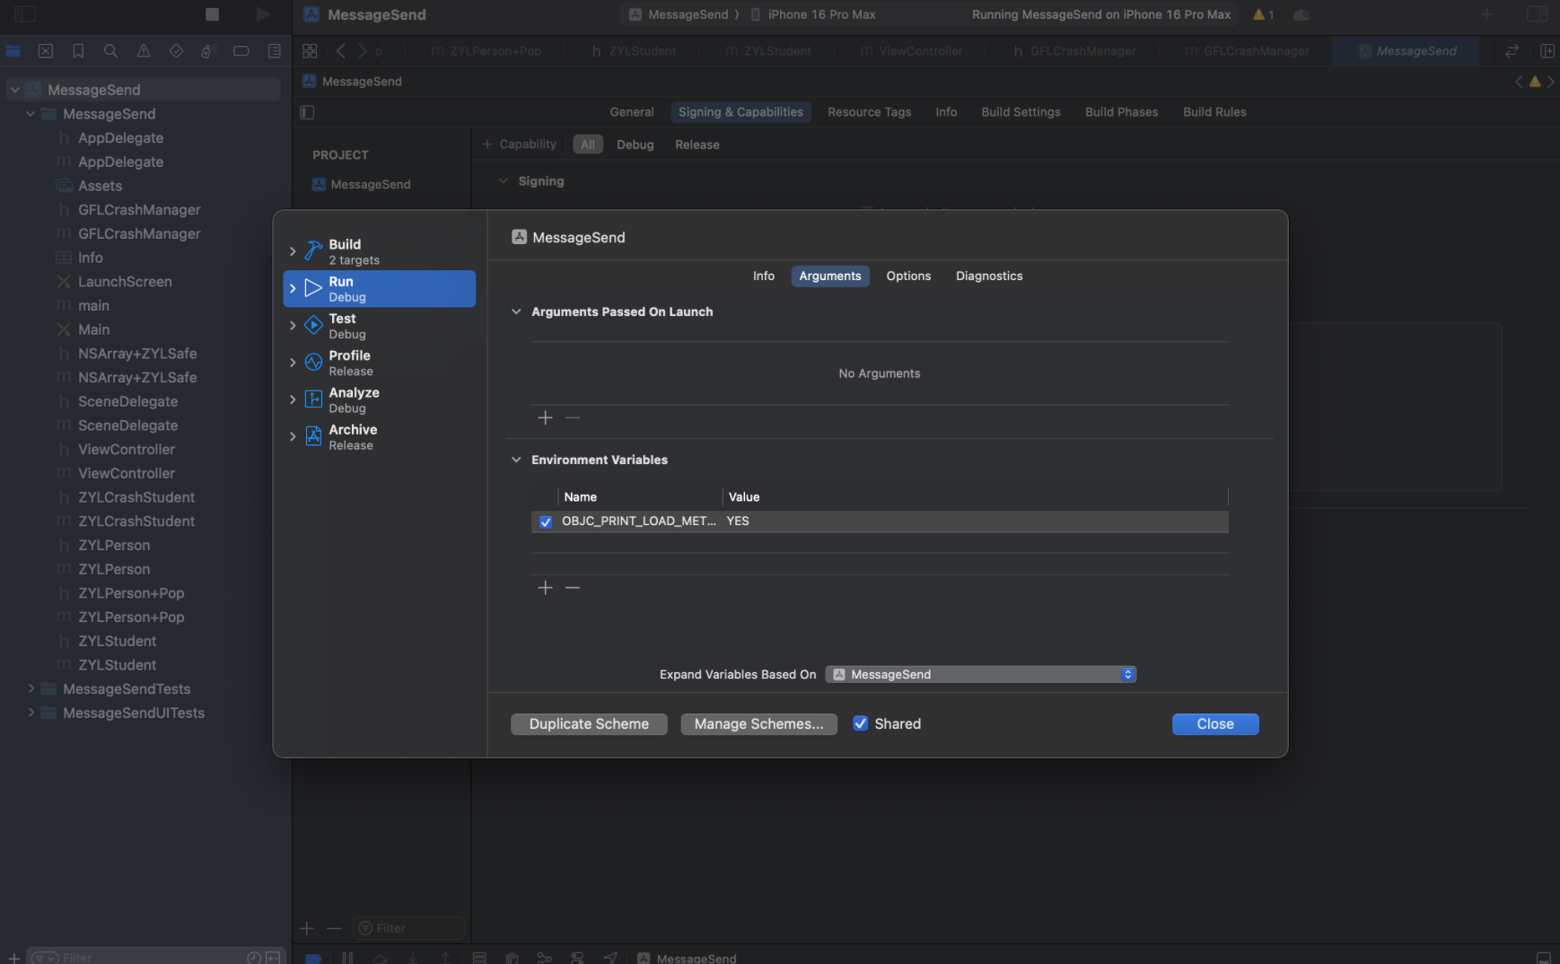Viewport: 1560px width, 964px height.
Task: Select MessageSend project in PROJECT list
Action: coord(361,184)
